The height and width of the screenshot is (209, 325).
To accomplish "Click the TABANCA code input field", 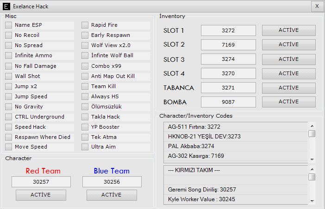I will (x=228, y=88).
